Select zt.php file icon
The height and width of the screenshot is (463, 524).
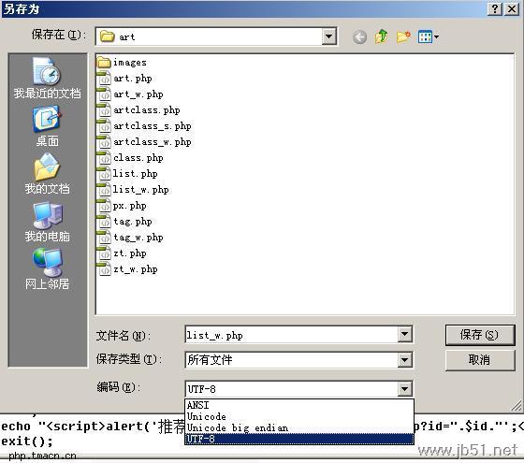click(104, 253)
